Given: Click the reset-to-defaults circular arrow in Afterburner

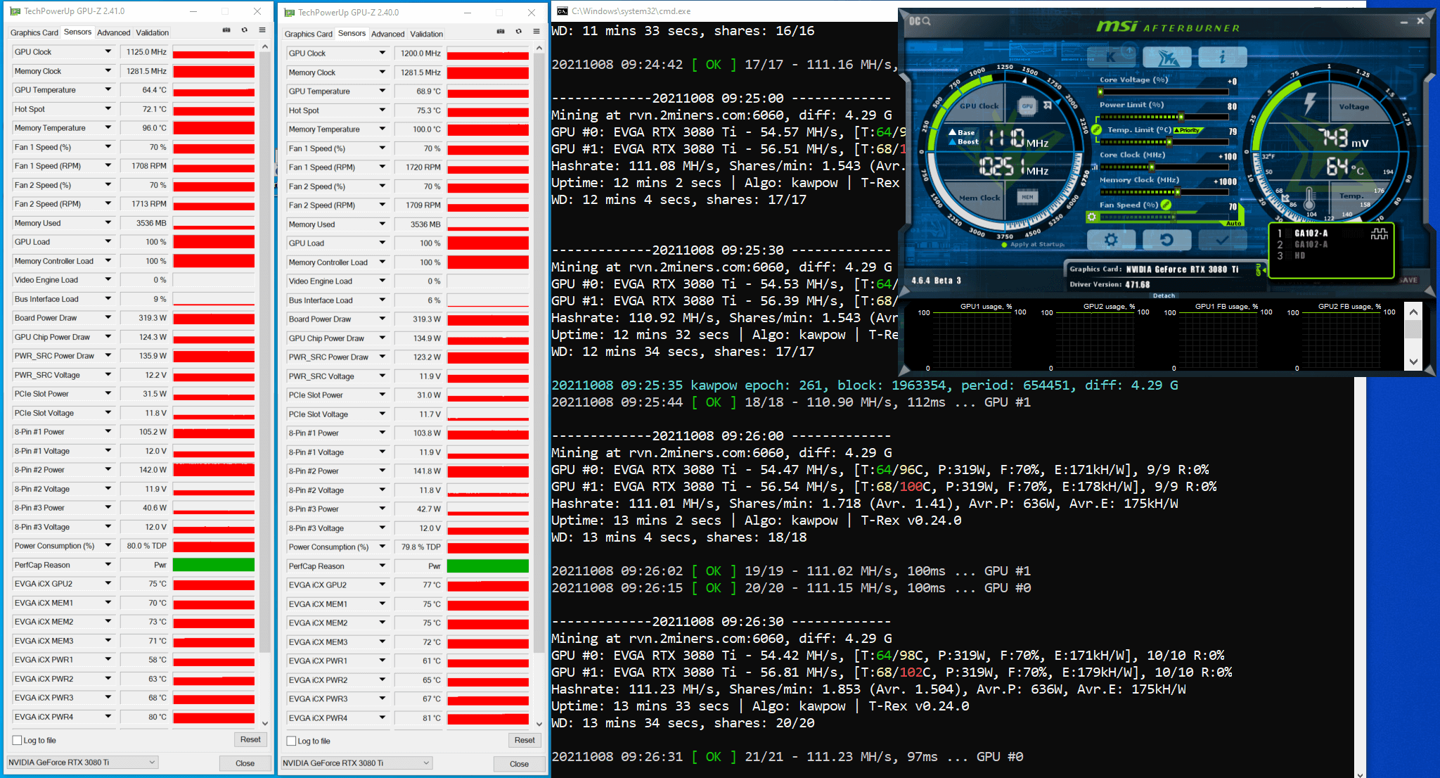Looking at the screenshot, I should tap(1166, 240).
